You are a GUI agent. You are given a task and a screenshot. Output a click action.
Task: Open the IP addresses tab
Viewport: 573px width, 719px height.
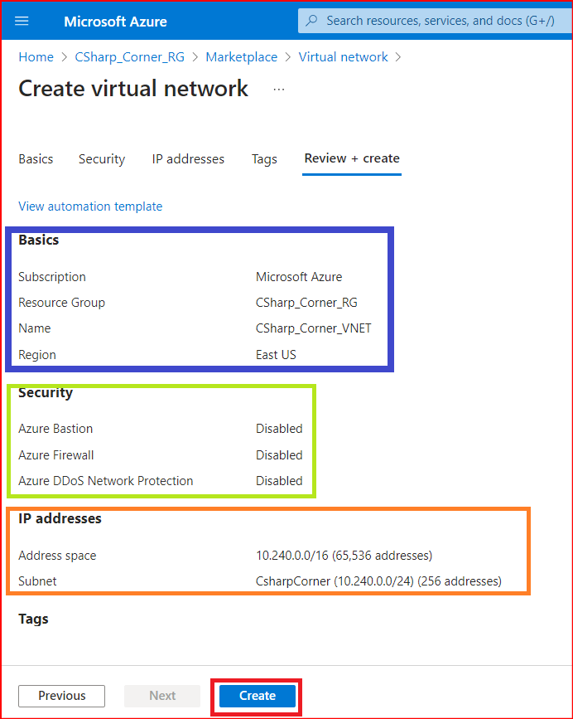click(188, 159)
